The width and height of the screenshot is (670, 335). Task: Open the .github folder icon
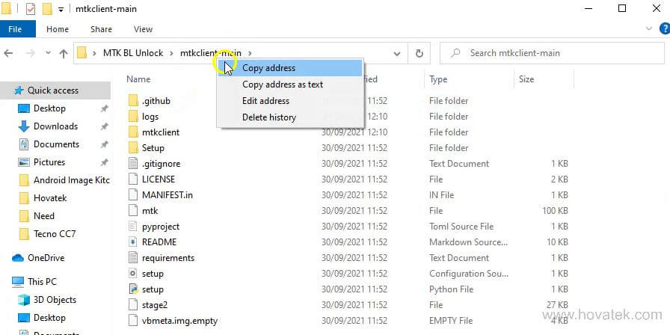point(133,101)
